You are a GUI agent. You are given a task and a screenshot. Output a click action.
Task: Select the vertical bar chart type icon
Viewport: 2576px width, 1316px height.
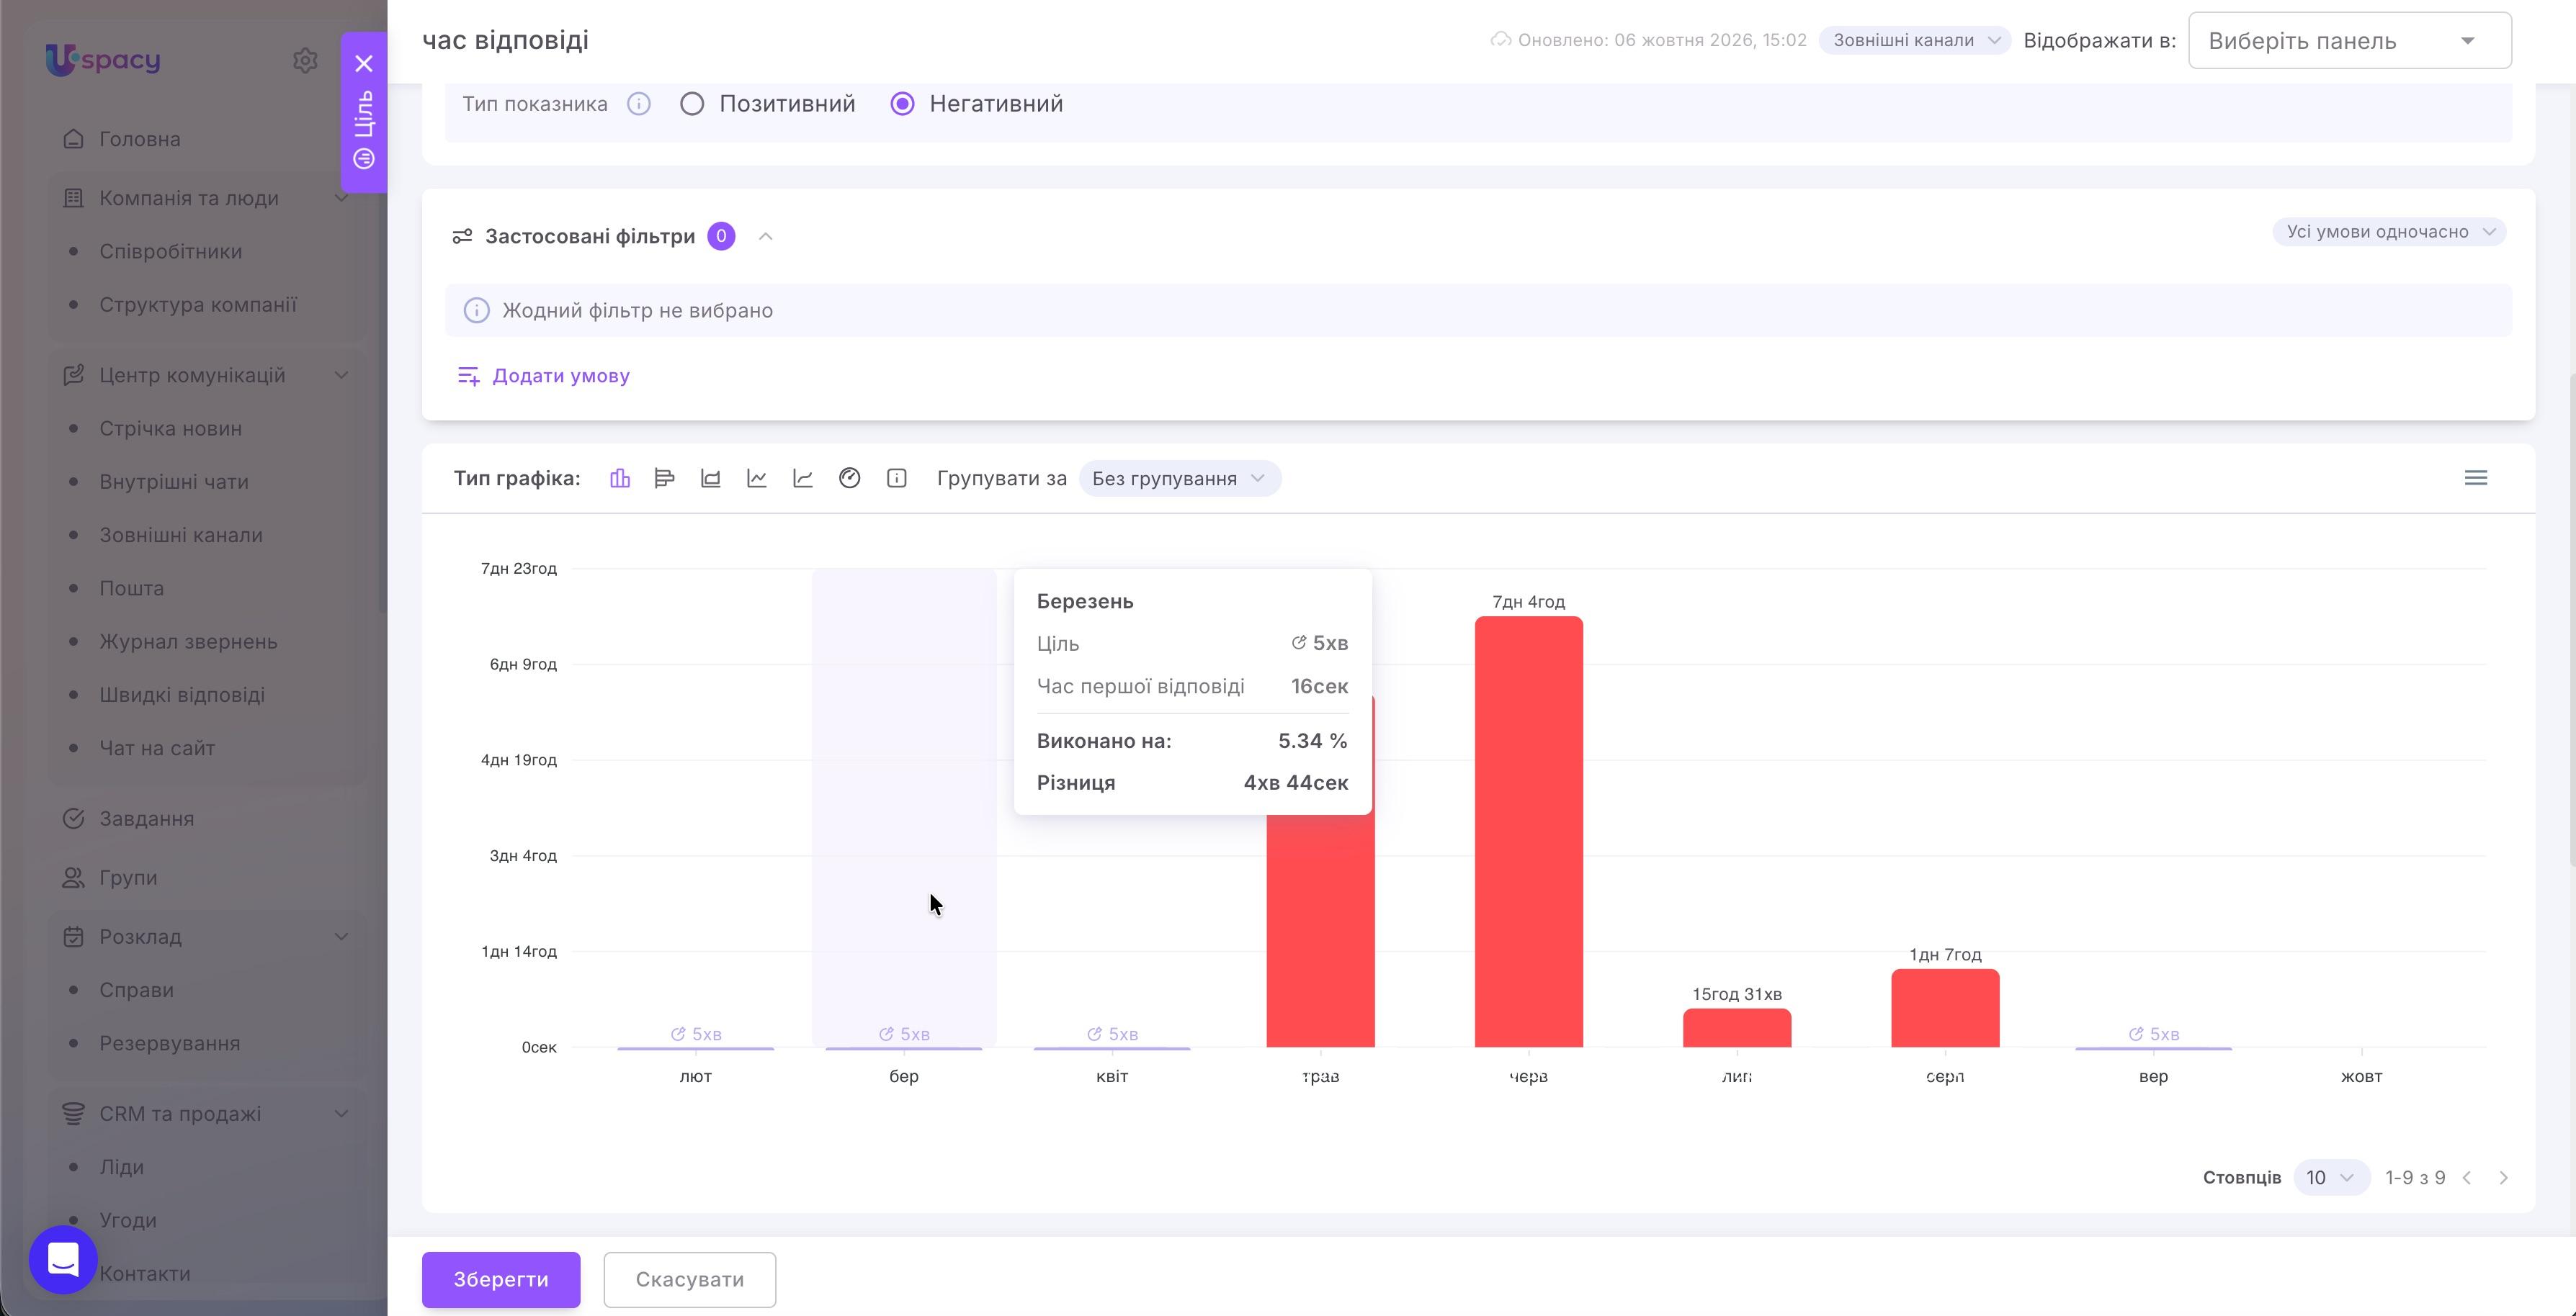[x=620, y=479]
